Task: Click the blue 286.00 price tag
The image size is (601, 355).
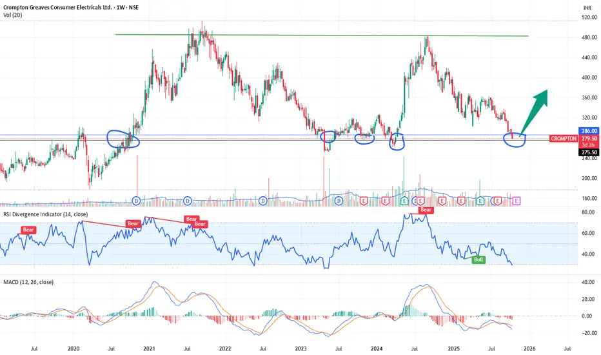Action: click(589, 131)
